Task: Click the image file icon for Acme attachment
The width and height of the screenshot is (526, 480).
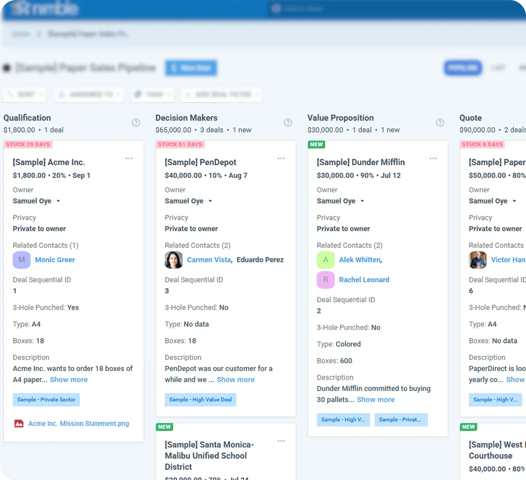Action: (19, 423)
